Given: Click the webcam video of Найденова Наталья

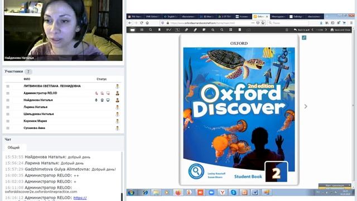Looking at the screenshot, I should pos(63,30).
